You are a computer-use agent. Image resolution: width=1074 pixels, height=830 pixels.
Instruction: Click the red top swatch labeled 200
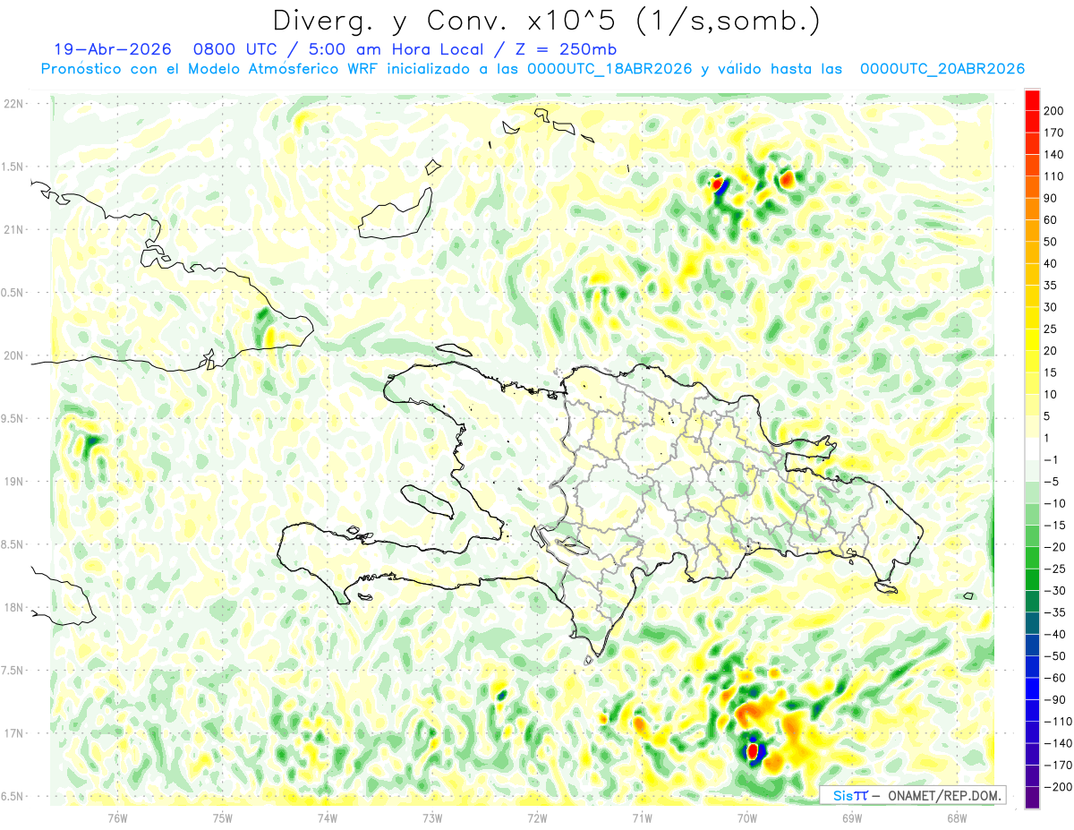[1032, 100]
